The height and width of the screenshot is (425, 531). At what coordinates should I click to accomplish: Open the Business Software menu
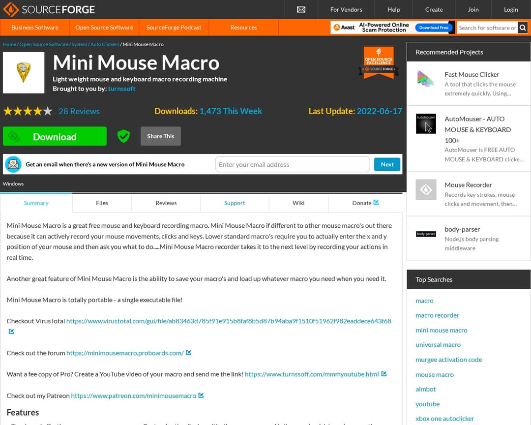(35, 28)
